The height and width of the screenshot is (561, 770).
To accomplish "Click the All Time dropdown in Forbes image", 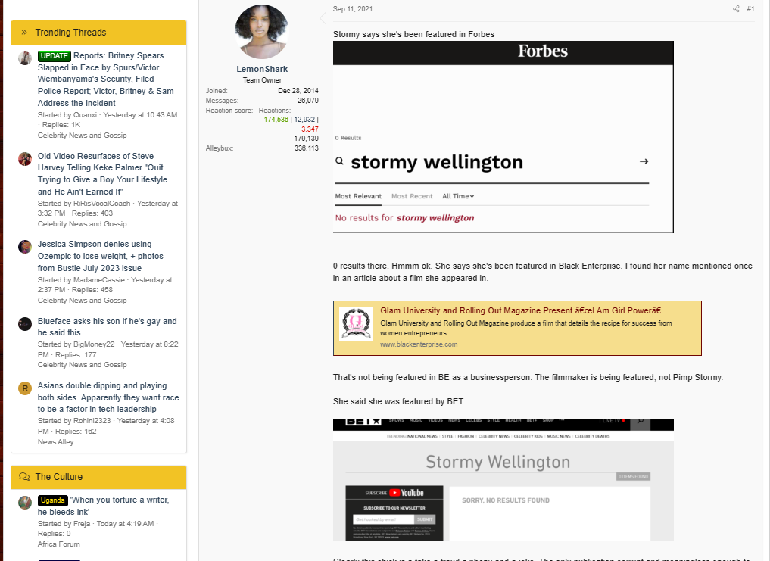I will (x=458, y=196).
